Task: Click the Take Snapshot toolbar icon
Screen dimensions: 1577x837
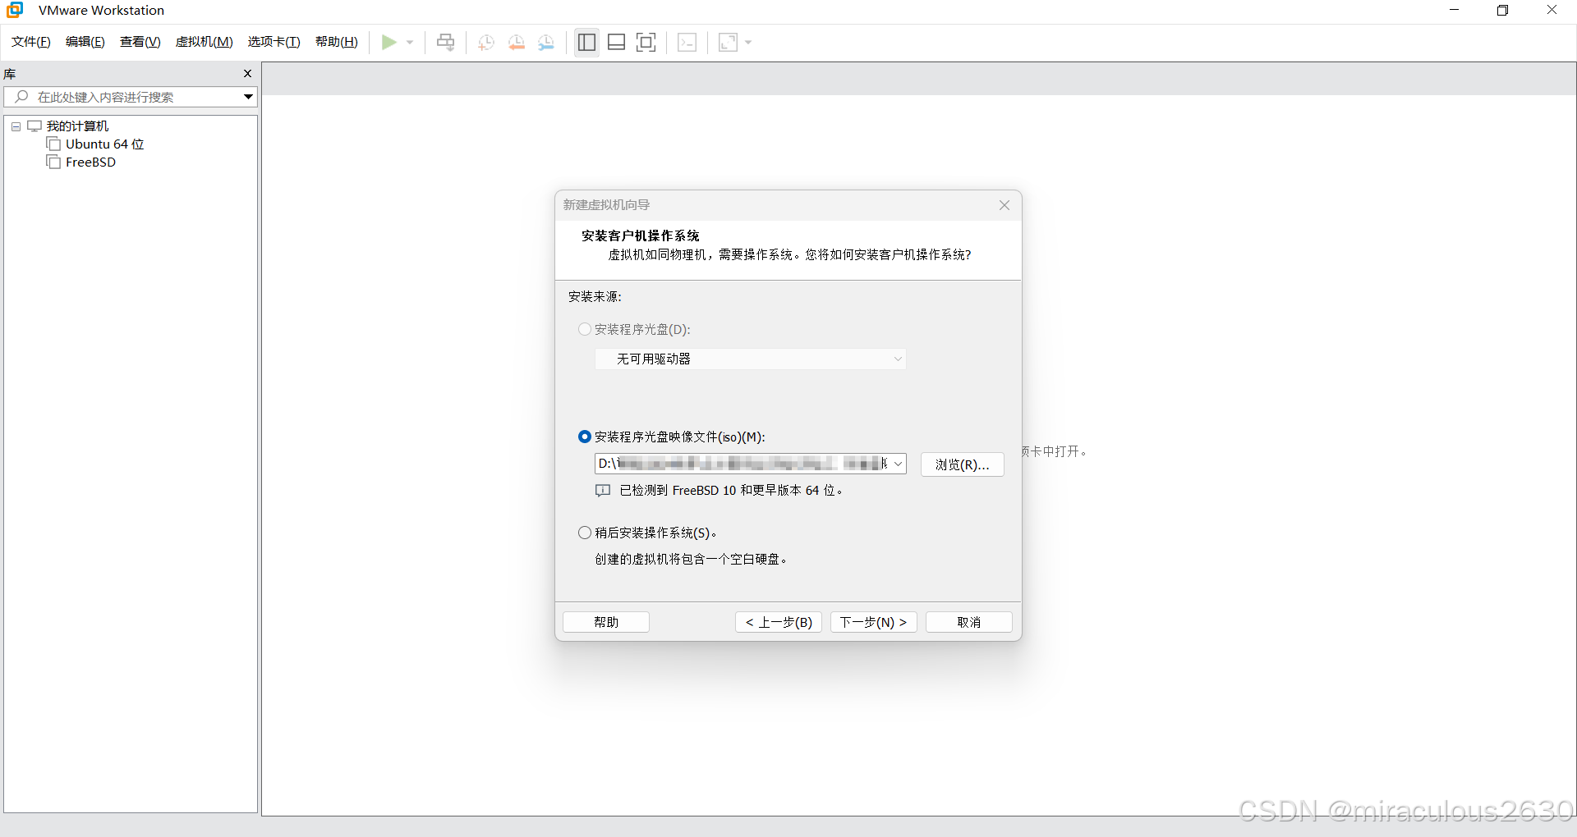Action: [485, 42]
